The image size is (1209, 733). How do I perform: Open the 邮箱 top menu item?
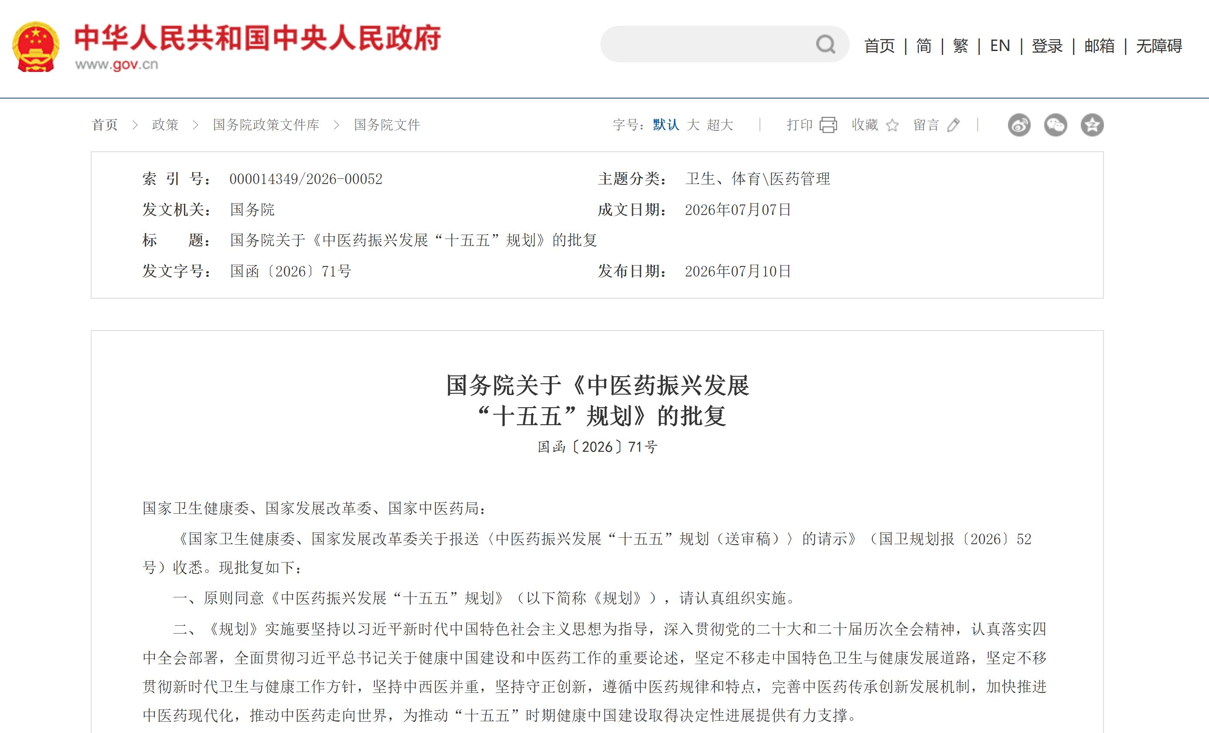point(1100,46)
